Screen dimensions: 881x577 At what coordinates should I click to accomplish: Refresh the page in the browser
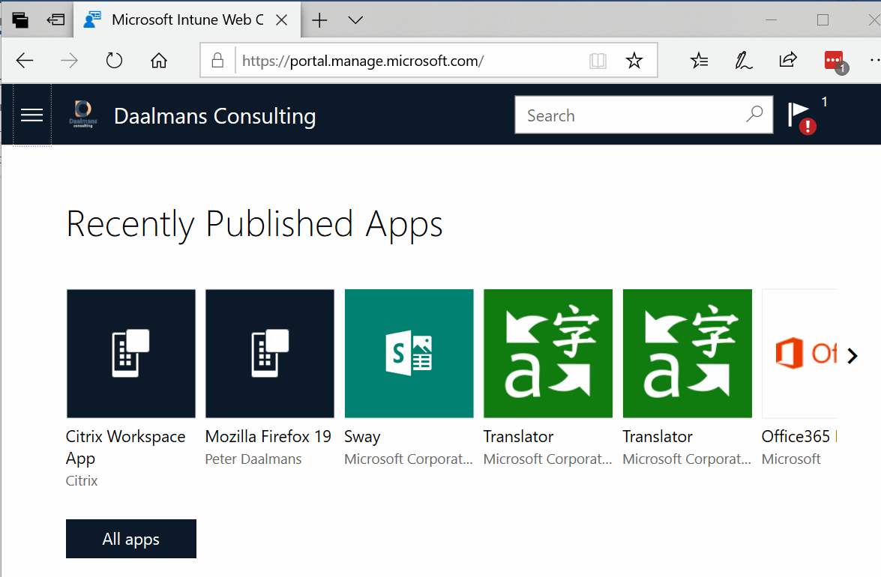pyautogui.click(x=114, y=61)
